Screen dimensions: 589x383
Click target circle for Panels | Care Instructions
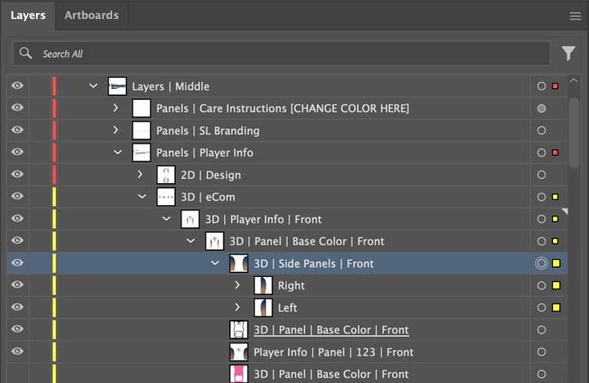(541, 109)
